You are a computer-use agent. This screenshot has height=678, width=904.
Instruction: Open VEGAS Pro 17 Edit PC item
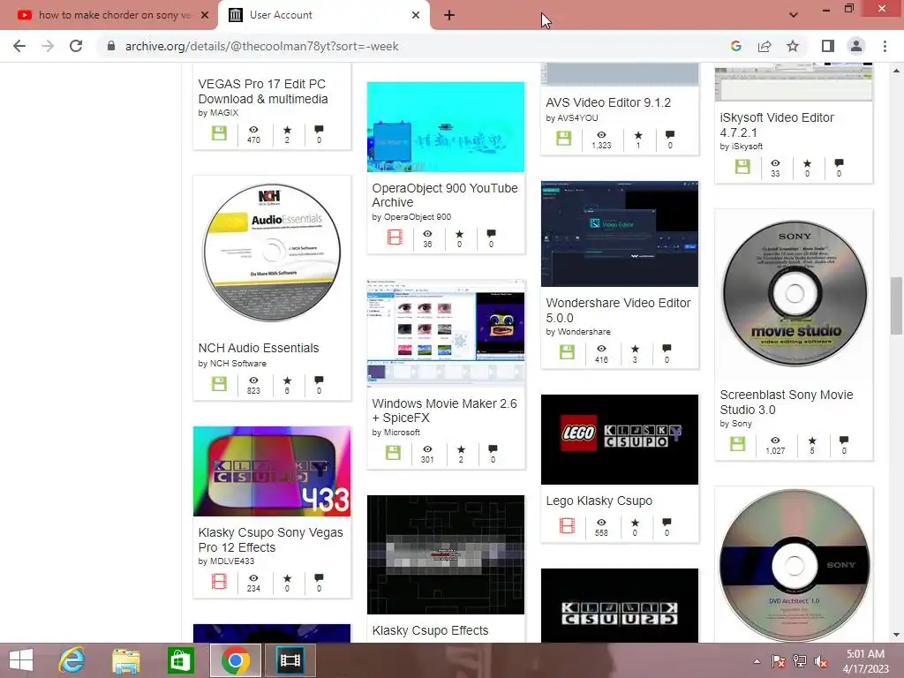pos(263,92)
